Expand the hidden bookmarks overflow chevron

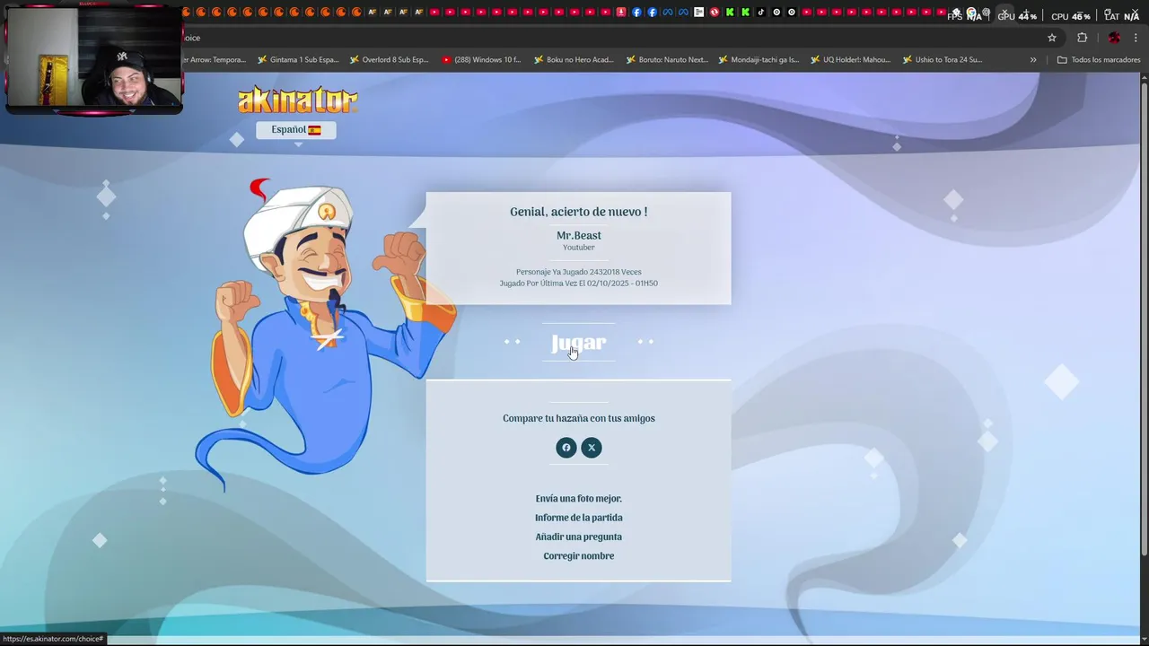click(x=1033, y=60)
